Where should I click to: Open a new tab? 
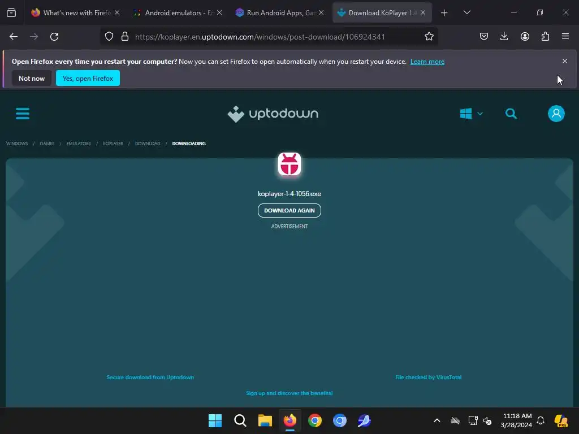(x=444, y=13)
